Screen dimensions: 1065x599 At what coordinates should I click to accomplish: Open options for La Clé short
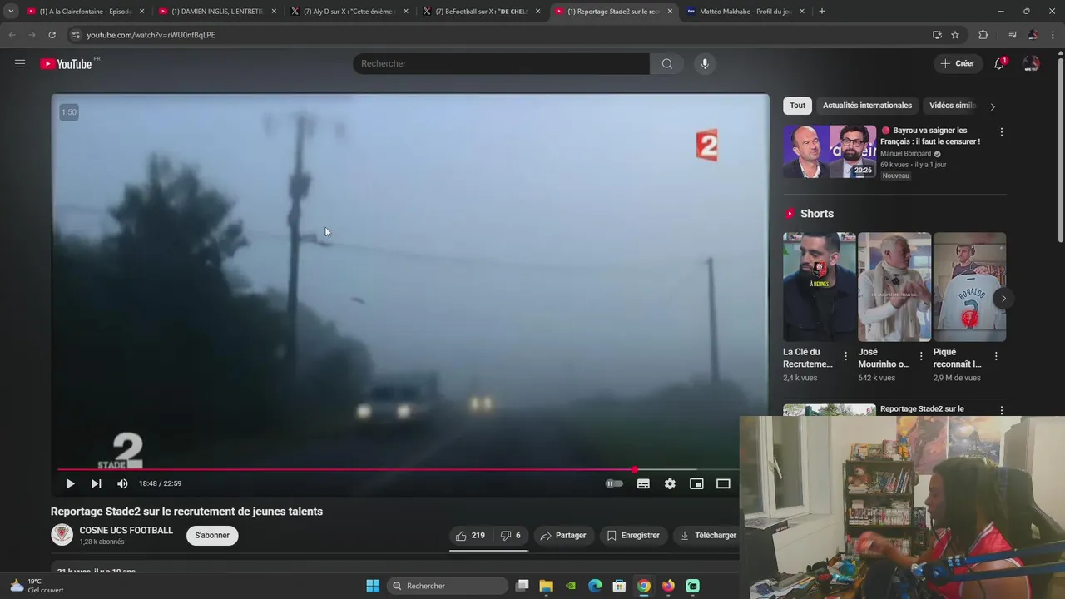(846, 356)
